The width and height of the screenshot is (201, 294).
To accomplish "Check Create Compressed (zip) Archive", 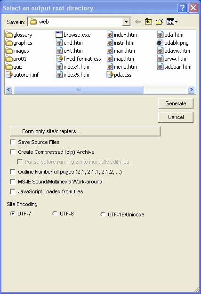I will [x=13, y=152].
